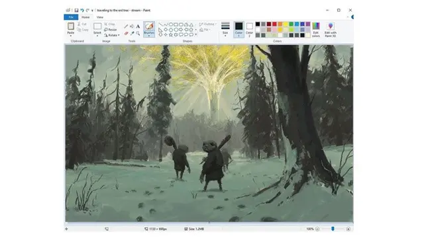Click the Paste clipboard icon
Image resolution: width=424 pixels, height=238 pixels.
(x=71, y=26)
